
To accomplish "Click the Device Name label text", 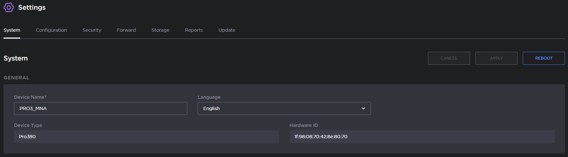I will [x=29, y=97].
